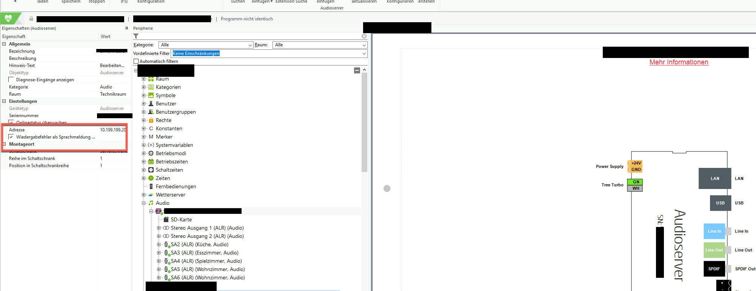Click the erstellen ribbon command
This screenshot has height=291, width=756.
(427, 2)
